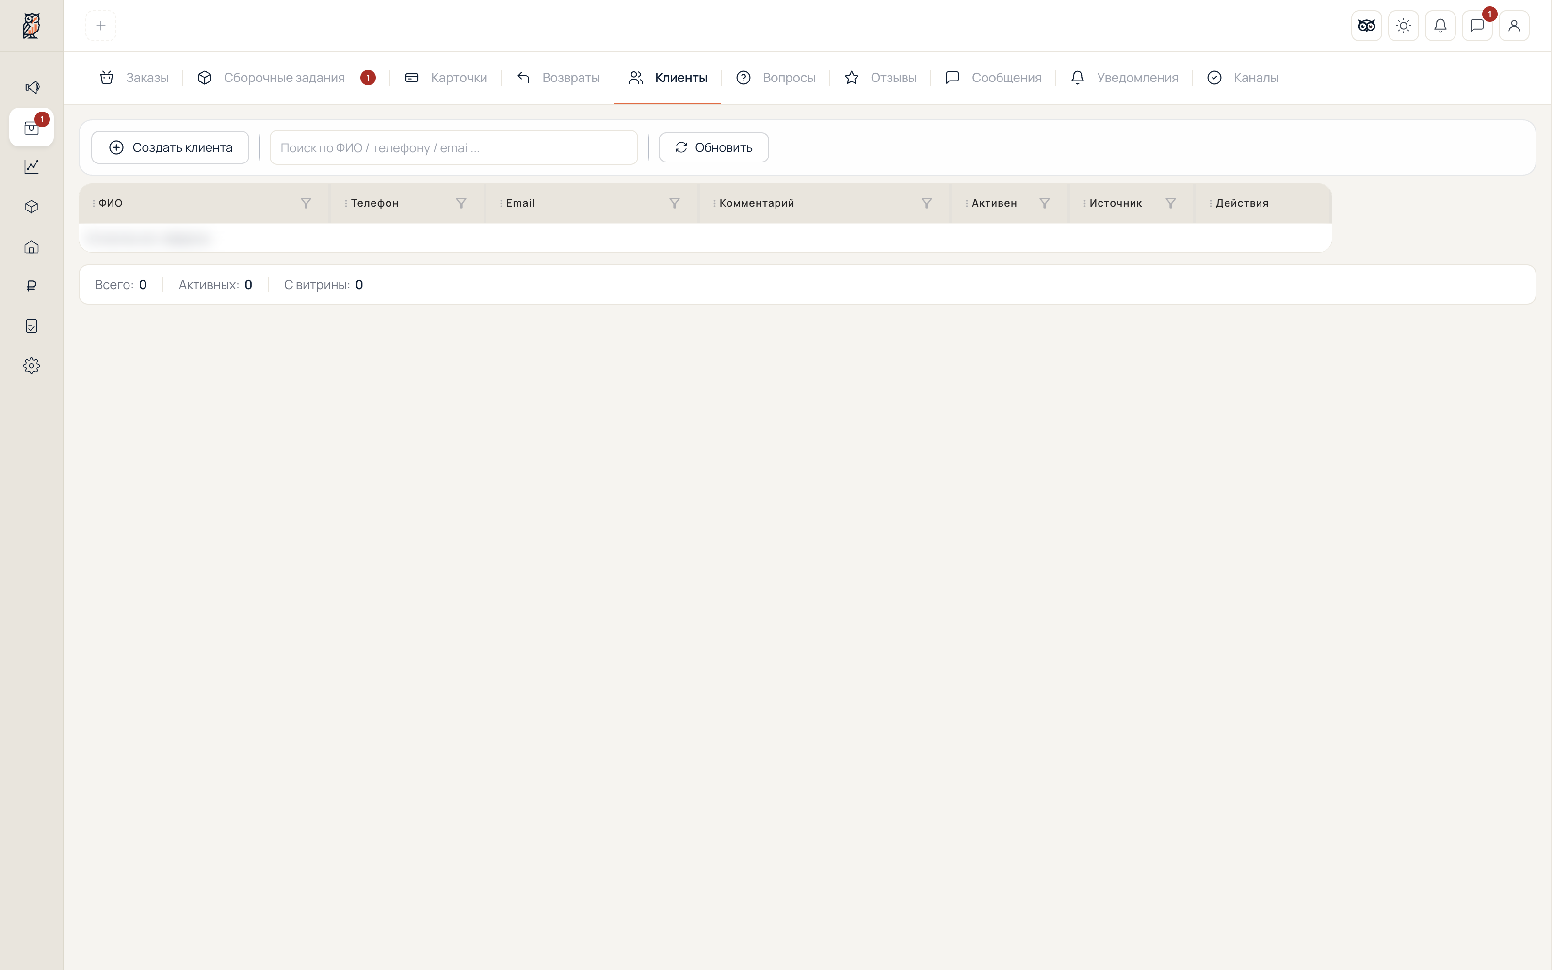This screenshot has width=1552, height=970.
Task: Open the user profile icon
Action: click(1514, 26)
